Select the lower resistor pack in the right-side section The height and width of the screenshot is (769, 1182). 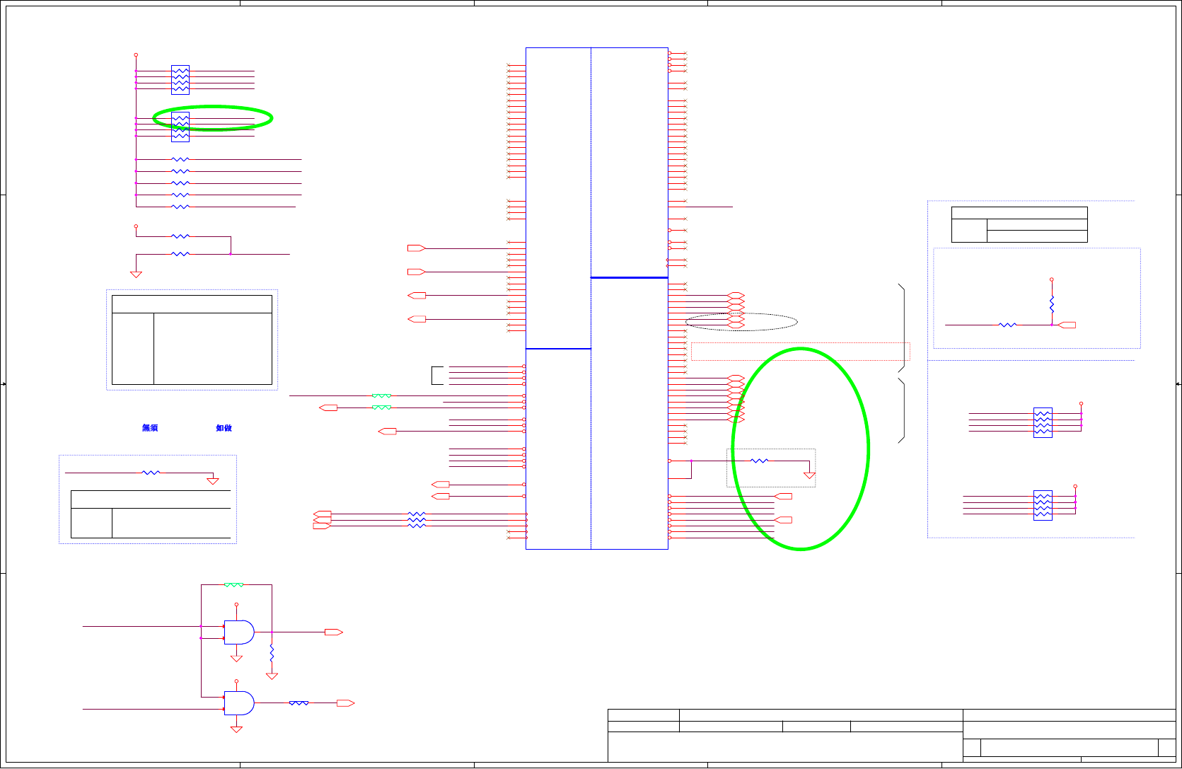tap(1043, 505)
